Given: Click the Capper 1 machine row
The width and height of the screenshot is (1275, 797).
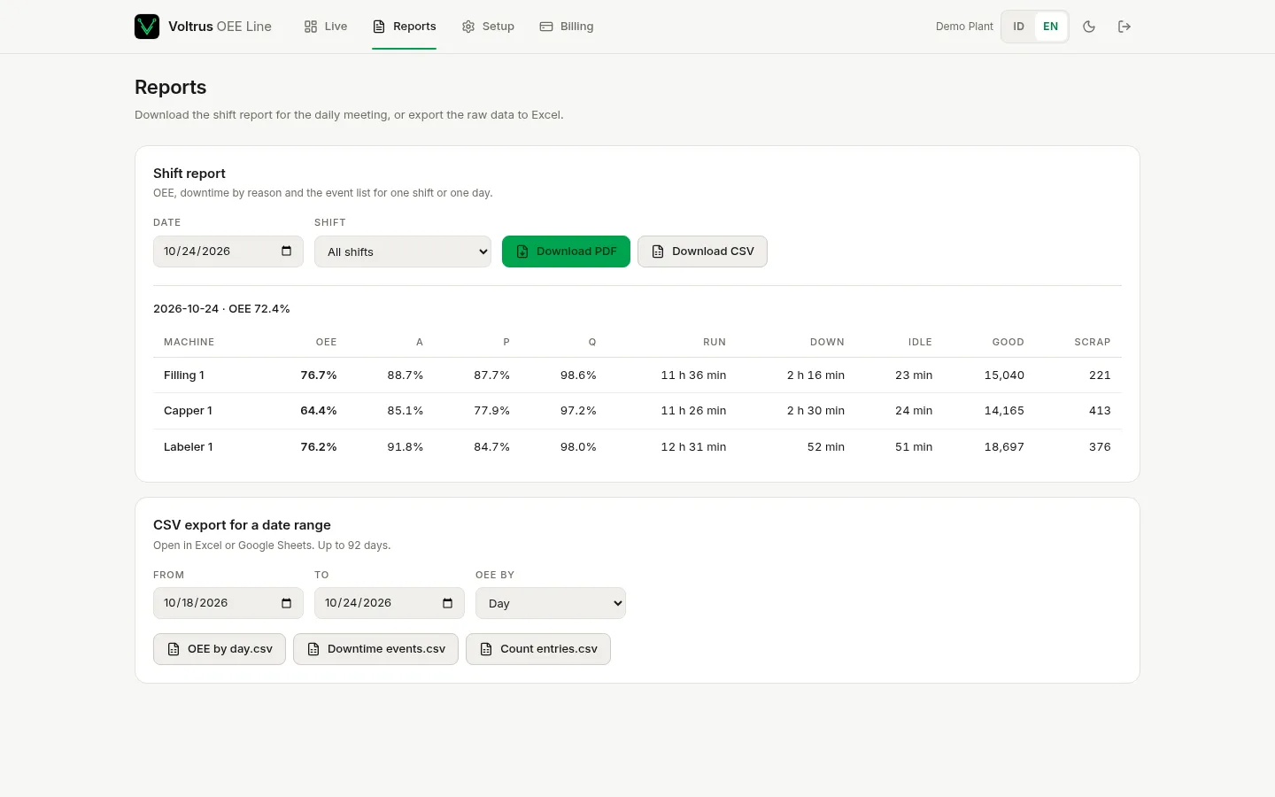Looking at the screenshot, I should click(x=637, y=411).
